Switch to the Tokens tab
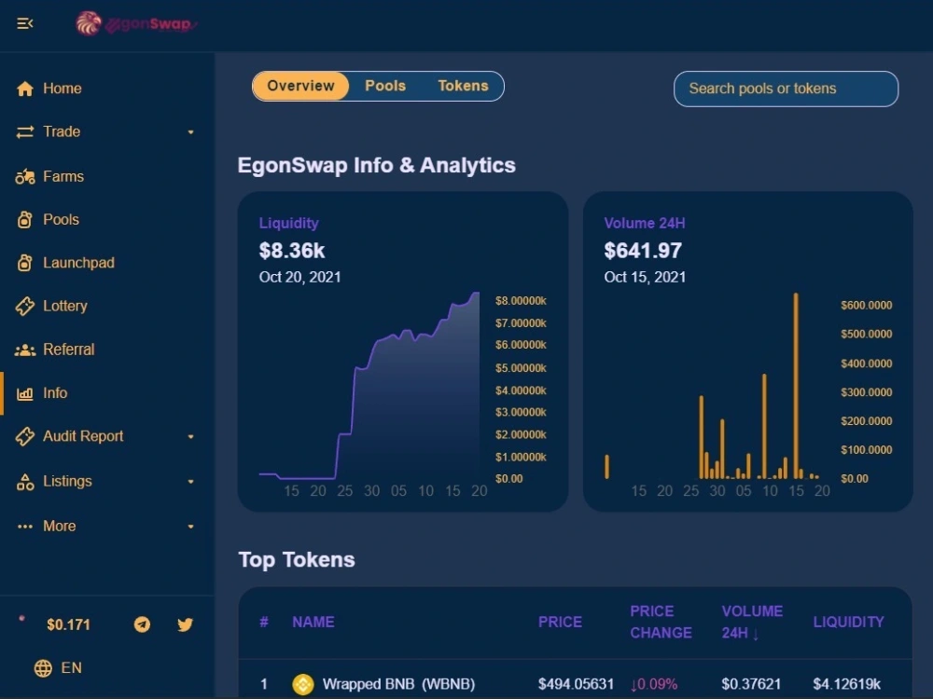The image size is (933, 699). (x=463, y=86)
